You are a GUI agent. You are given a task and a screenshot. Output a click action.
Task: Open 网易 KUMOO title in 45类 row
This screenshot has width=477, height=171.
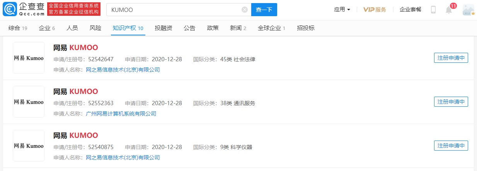(x=76, y=48)
